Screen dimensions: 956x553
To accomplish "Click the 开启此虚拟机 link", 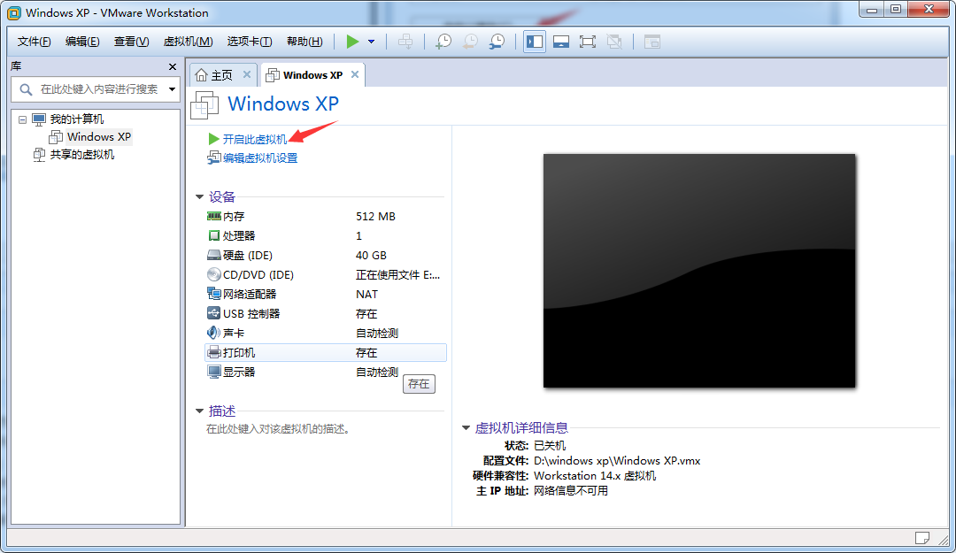I will pos(254,139).
